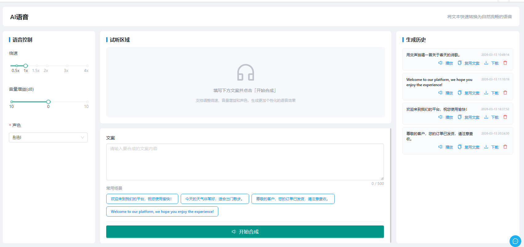
Task: Set speed to 0.5x on 倍速 slider
Action: pyautogui.click(x=17, y=66)
